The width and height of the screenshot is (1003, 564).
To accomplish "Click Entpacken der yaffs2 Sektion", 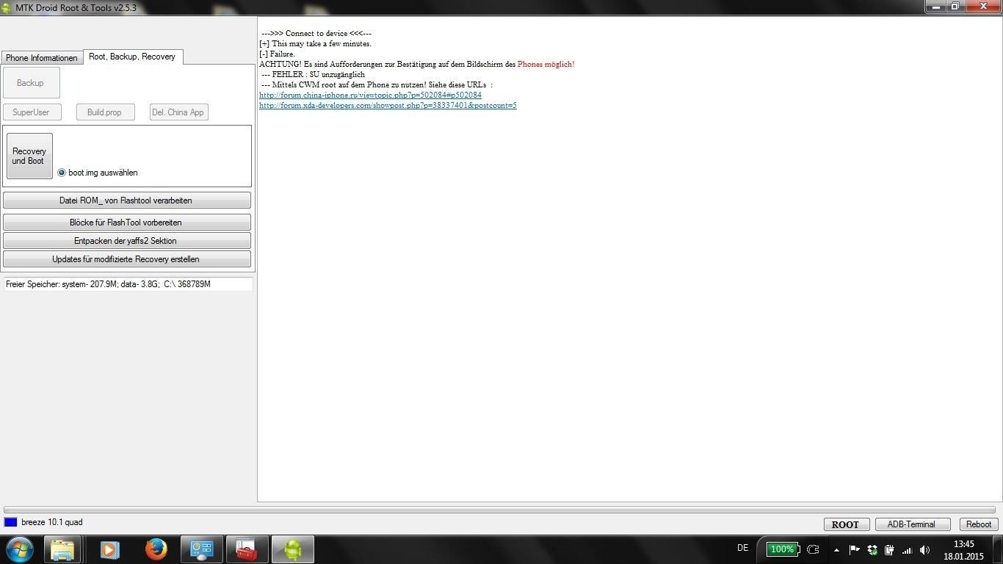I will click(127, 240).
